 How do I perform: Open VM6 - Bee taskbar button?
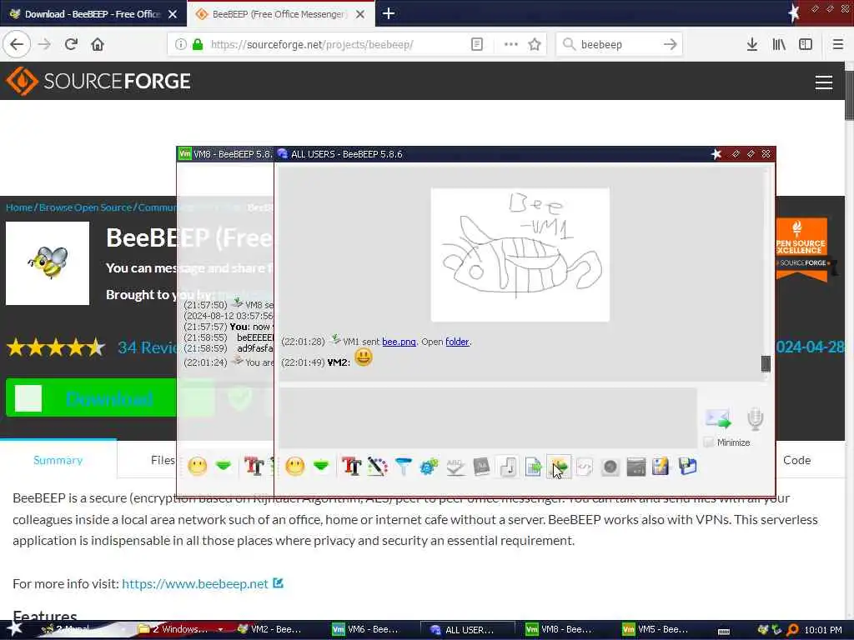pyautogui.click(x=367, y=629)
